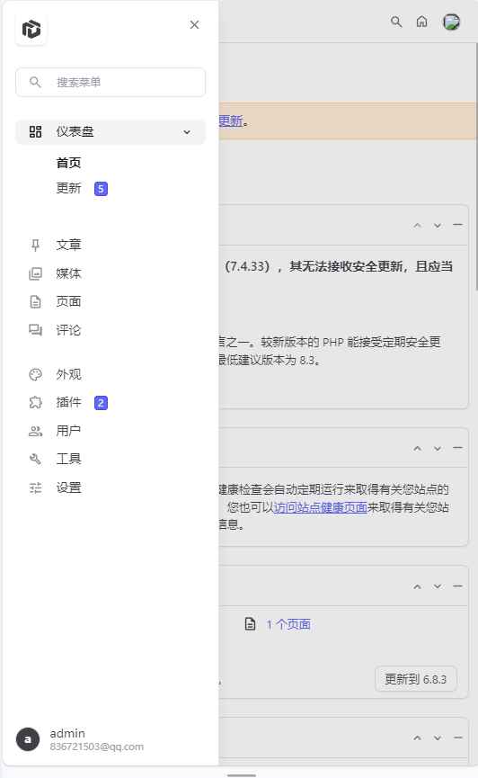This screenshot has height=778, width=478.
Task: Move PHP notice widget up
Action: (418, 225)
